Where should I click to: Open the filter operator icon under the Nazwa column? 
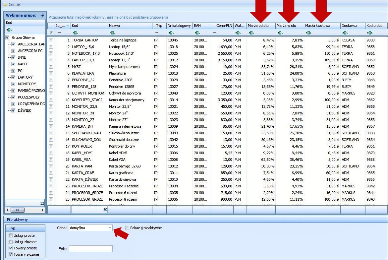112,32
